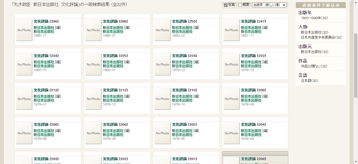Filter by 1900-1999年(32) publication year

314,18
